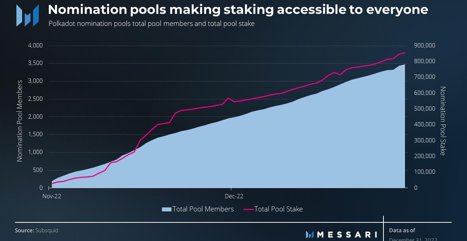
Task: Click the 900,000 right axis label
Action: pyautogui.click(x=425, y=46)
